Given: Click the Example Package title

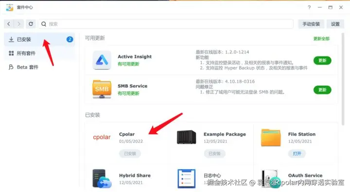Looking at the screenshot, I should click(x=225, y=134).
